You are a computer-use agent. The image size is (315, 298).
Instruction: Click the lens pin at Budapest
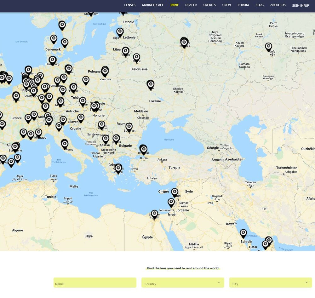point(94,107)
